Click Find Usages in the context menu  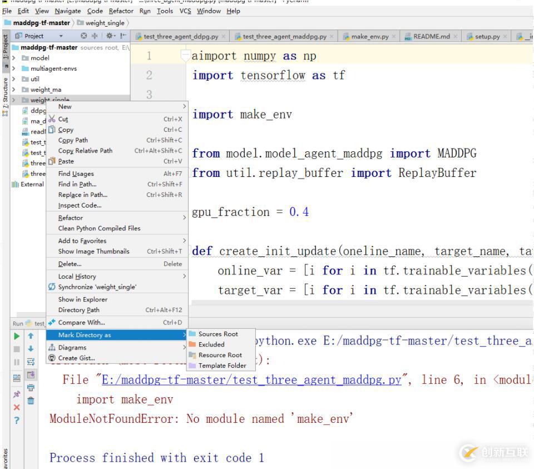76,174
